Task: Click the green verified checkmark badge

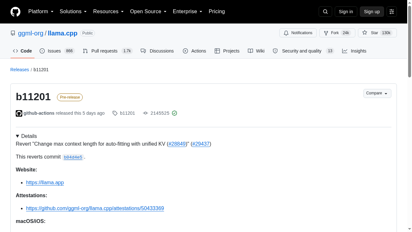Action: coord(174,113)
